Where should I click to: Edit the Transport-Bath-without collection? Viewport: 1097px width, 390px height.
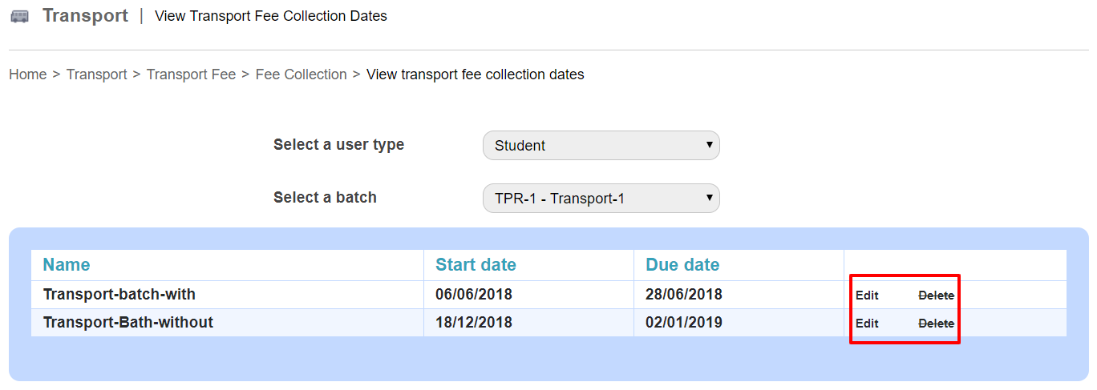(867, 324)
